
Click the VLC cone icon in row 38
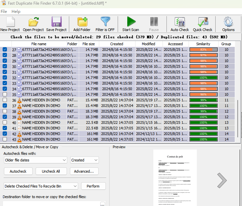19,112
